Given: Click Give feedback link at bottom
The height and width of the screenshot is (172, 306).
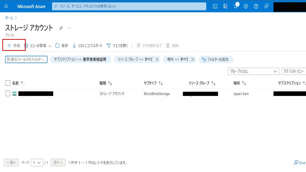Looking at the screenshot, I should click(x=299, y=163).
